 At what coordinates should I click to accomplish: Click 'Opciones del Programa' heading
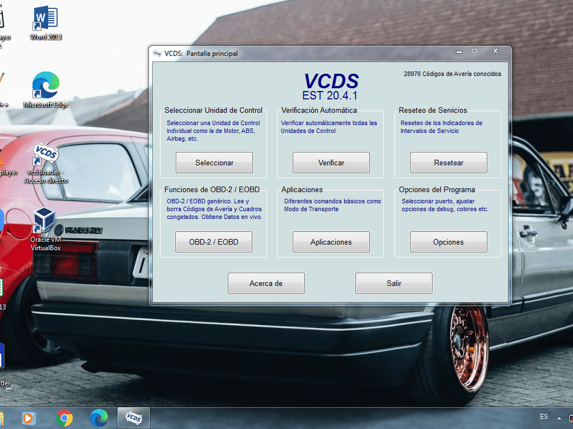point(437,190)
